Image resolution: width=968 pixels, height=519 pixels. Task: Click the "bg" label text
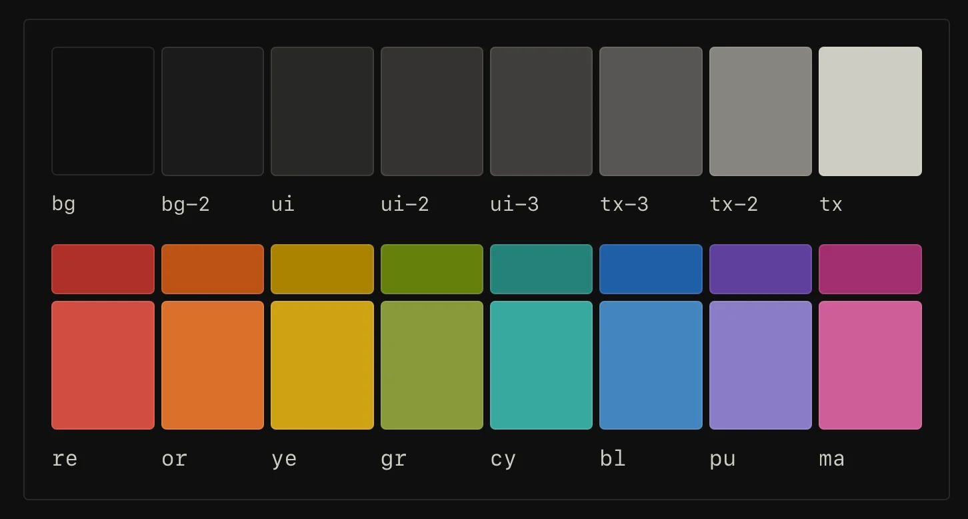pos(64,204)
